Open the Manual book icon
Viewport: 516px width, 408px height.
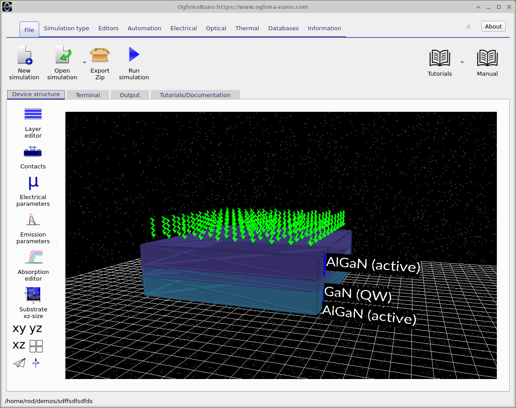click(488, 63)
